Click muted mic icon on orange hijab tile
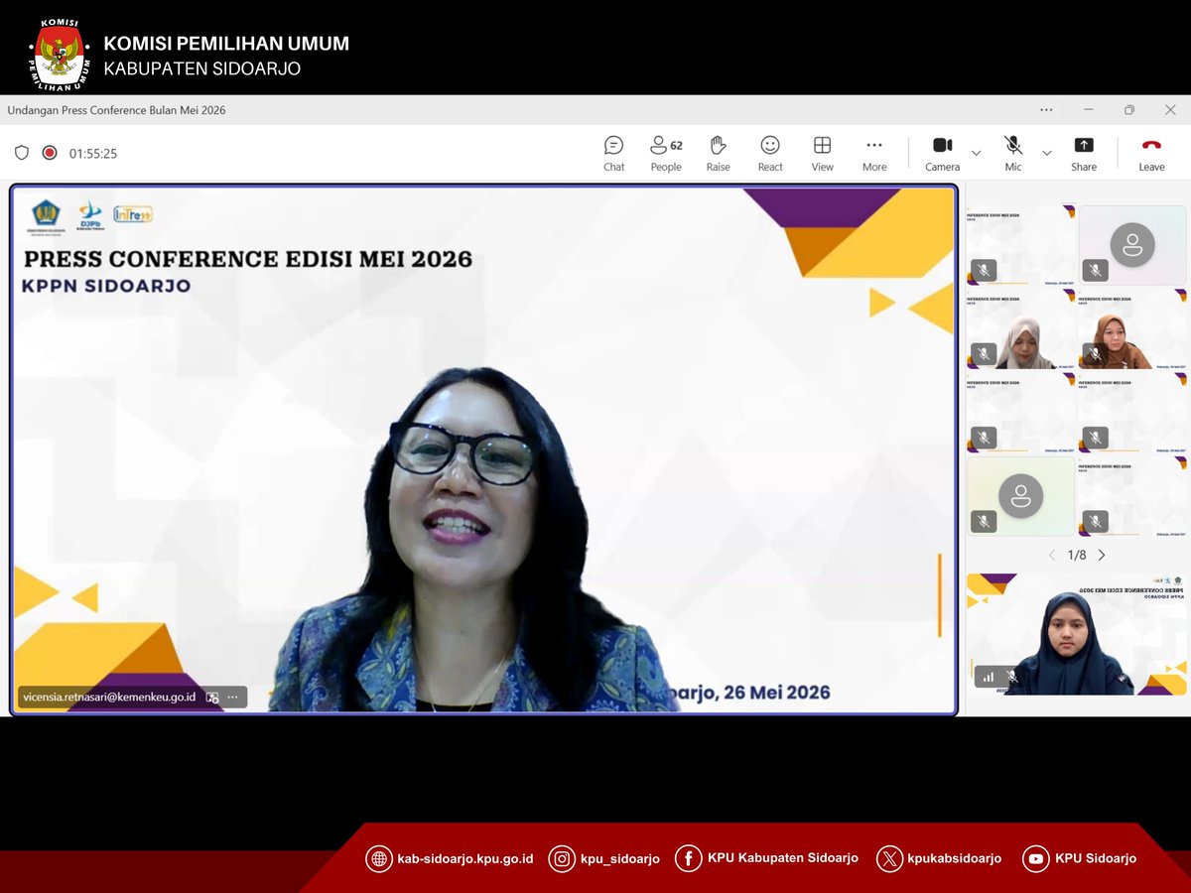This screenshot has width=1191, height=893. [1095, 353]
